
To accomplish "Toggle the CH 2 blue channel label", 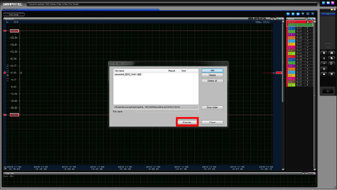I will (x=291, y=28).
